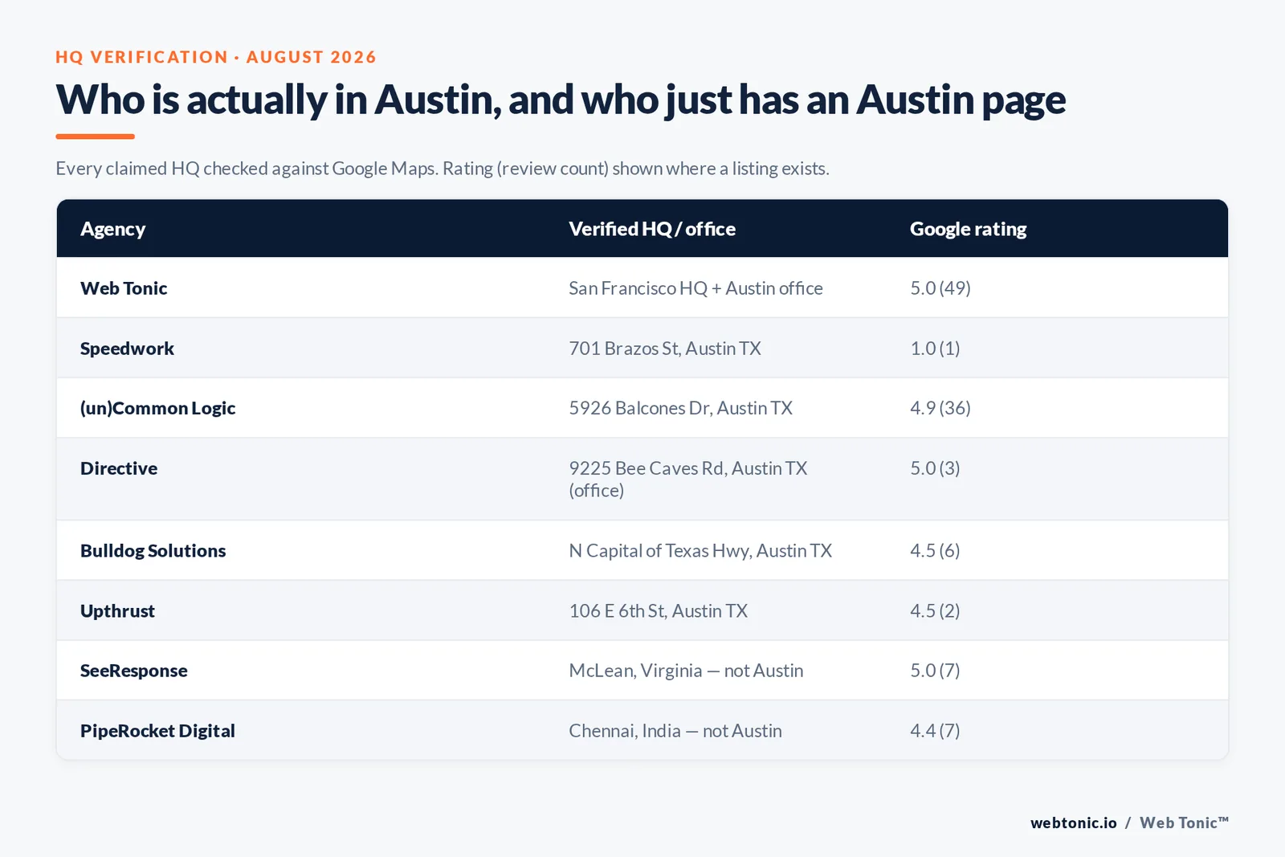Click the "701 Brazos St, Austin TX" address
The width and height of the screenshot is (1285, 857).
click(665, 349)
